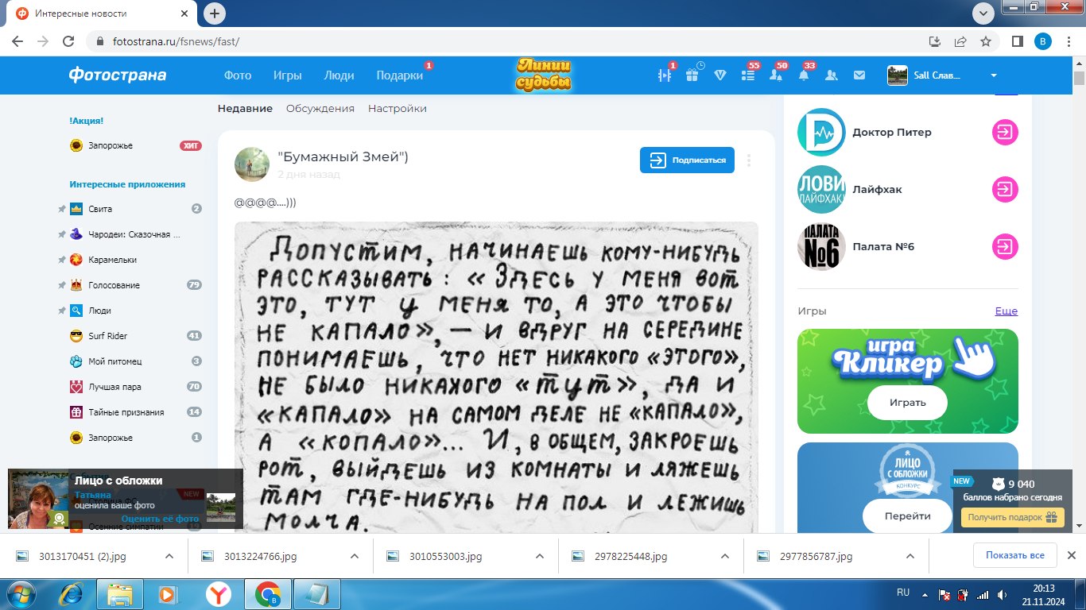The image size is (1086, 610).
Task: Open a new browser tab with plus
Action: pos(215,14)
